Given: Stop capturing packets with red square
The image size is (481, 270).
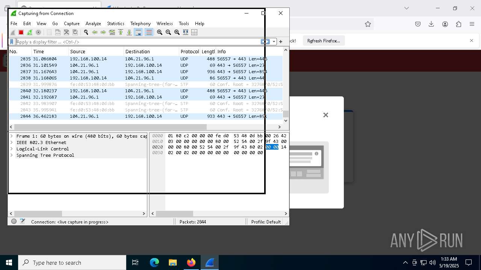Looking at the screenshot, I should pyautogui.click(x=21, y=32).
